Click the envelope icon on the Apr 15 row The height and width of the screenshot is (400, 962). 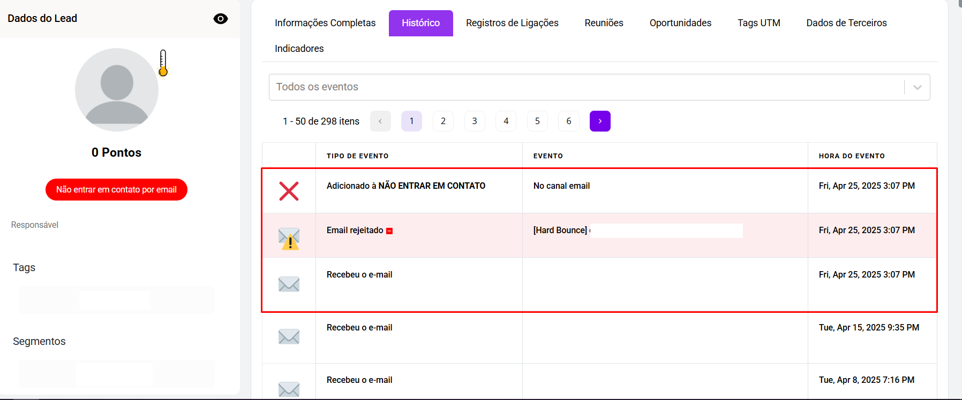289,336
